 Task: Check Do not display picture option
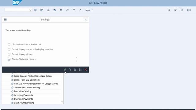point(9,54)
